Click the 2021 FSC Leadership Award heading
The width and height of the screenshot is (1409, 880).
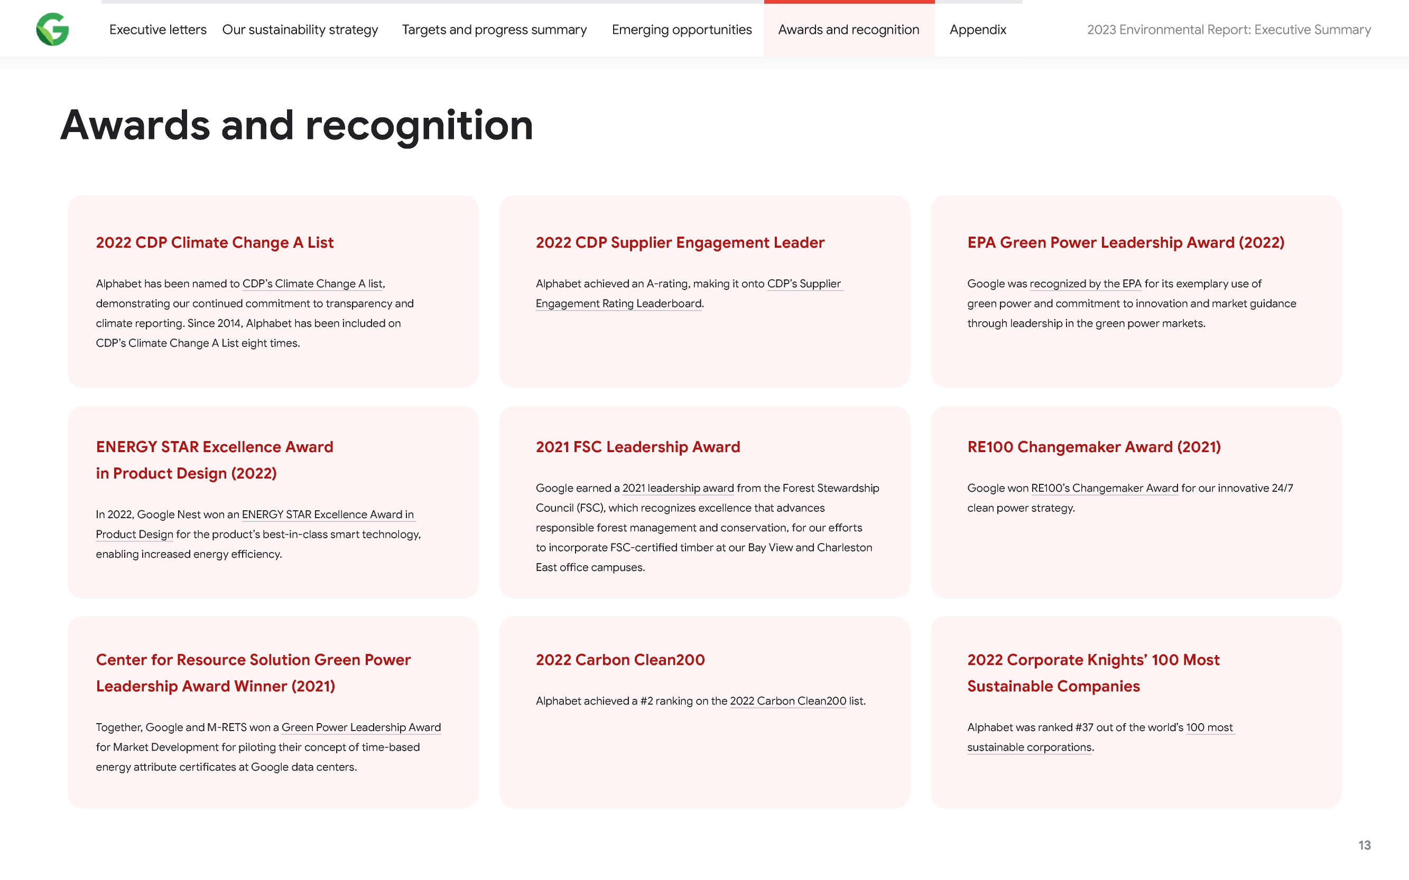click(637, 447)
